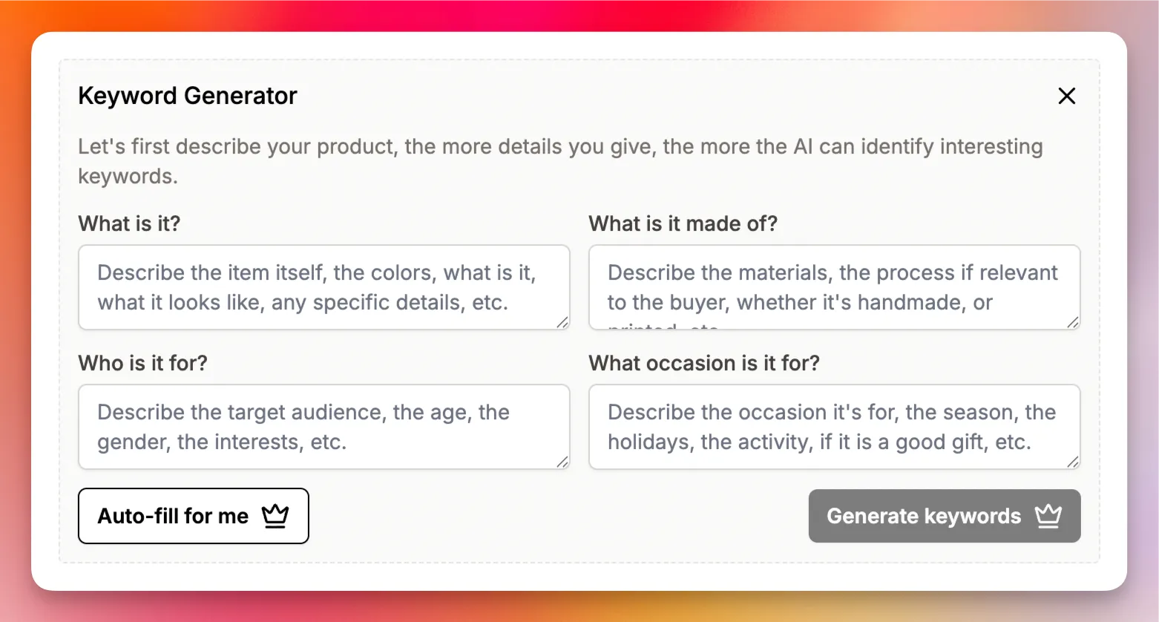Click the resize grip of the "What is it?" box
1159x622 pixels.
coord(563,322)
